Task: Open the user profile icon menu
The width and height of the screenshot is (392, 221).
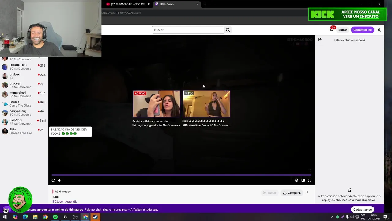Action: click(x=379, y=30)
